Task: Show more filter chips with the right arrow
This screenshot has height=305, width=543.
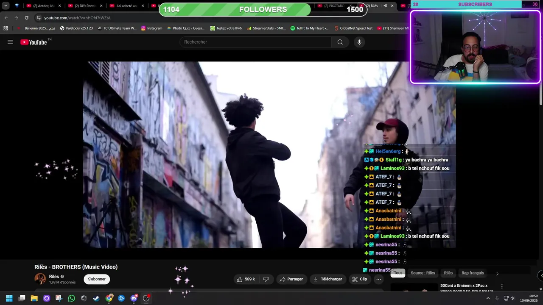Action: [497, 273]
